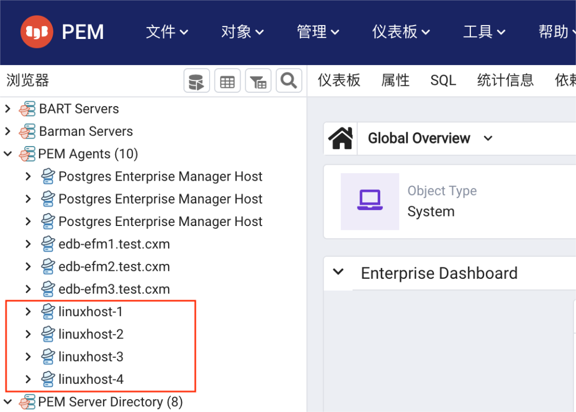The image size is (576, 412).
Task: Click the 浏览器 panel title
Action: coord(28,80)
